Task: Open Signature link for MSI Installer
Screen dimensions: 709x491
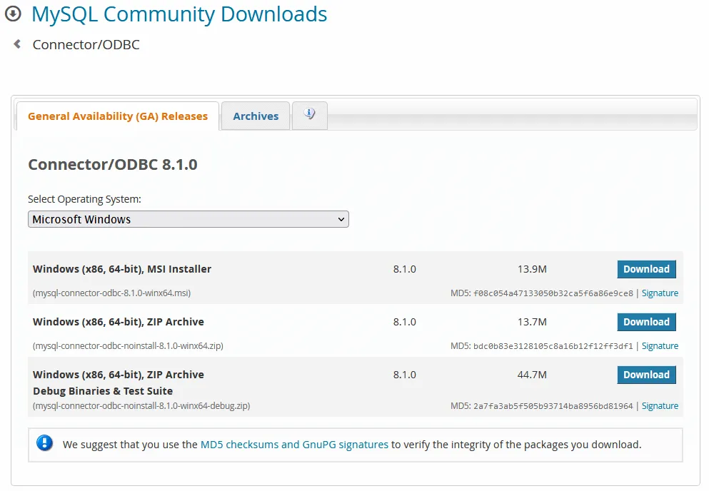Action: pyautogui.click(x=660, y=293)
